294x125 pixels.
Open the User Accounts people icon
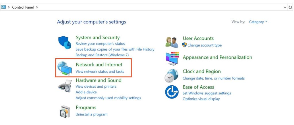[172, 42]
